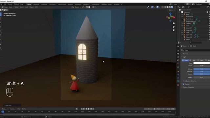Click the Specular value slider

(202, 72)
